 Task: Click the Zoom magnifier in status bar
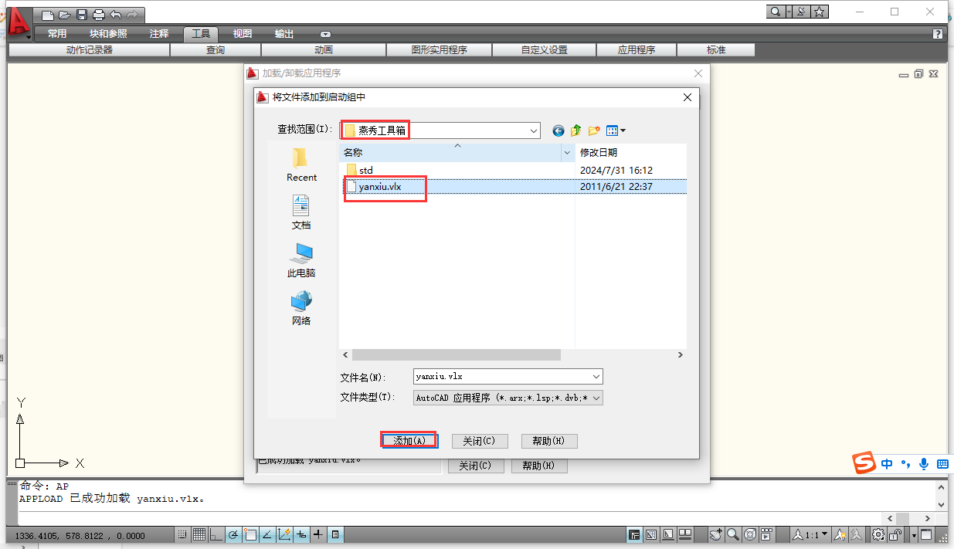pyautogui.click(x=732, y=534)
